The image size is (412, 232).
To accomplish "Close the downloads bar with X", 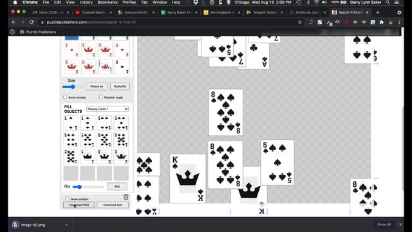I will (x=400, y=224).
